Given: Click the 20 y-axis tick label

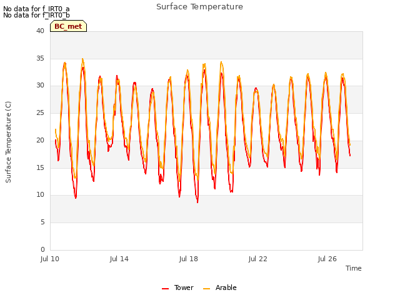Looking at the screenshot, I should coord(40,140).
